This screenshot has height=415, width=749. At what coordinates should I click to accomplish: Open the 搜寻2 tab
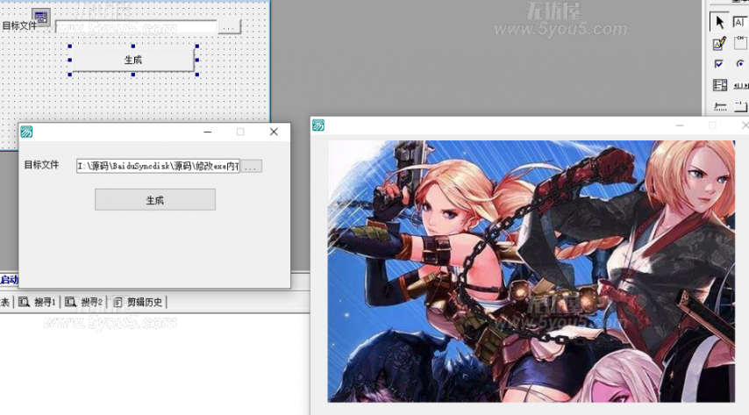(84, 302)
